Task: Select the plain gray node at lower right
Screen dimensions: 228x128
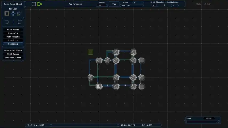Action: [x=142, y=86]
